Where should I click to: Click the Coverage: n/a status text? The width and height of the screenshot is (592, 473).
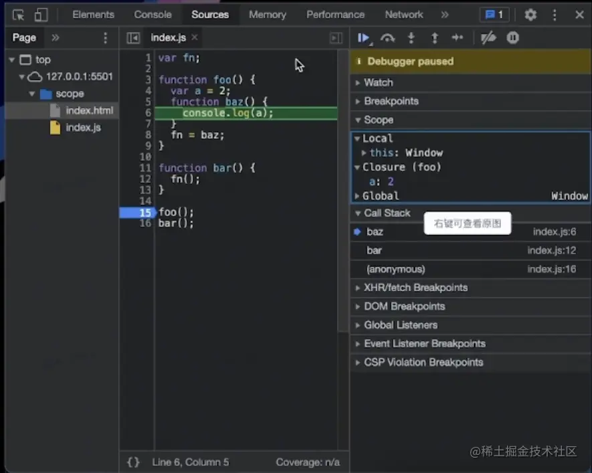tap(308, 462)
